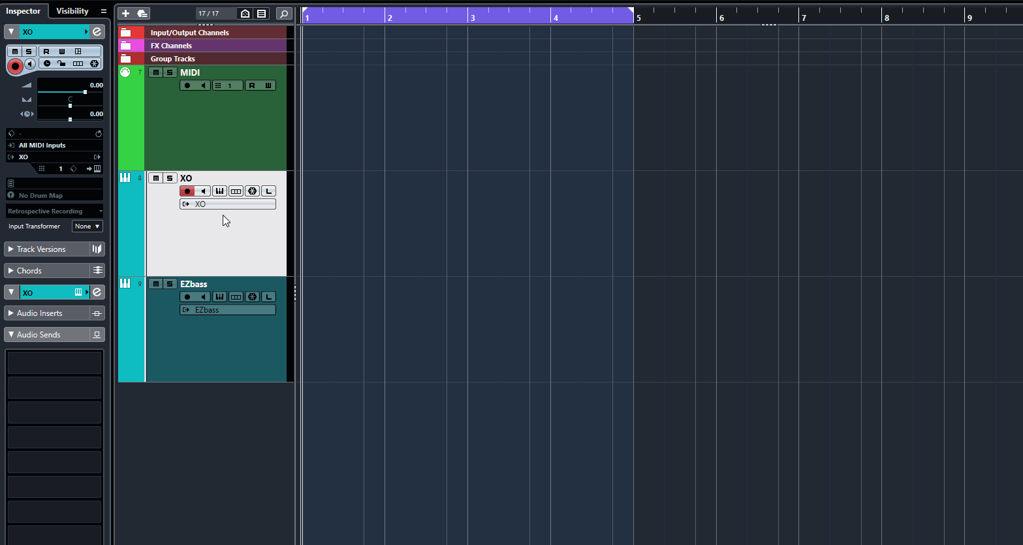Open the Input Transformer None dropdown

click(x=87, y=226)
